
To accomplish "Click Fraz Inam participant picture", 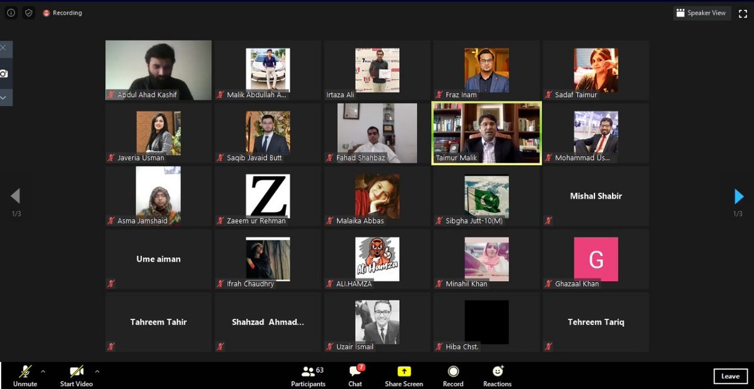I will coord(486,70).
